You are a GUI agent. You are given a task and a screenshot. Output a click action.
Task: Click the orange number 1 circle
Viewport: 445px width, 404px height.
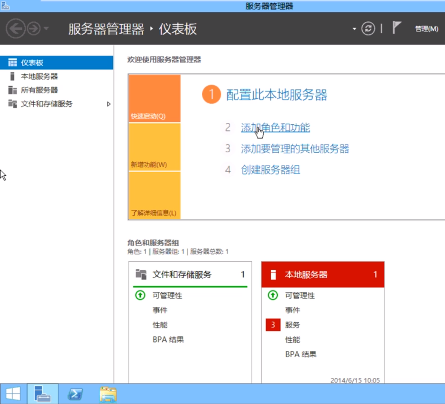tap(211, 94)
